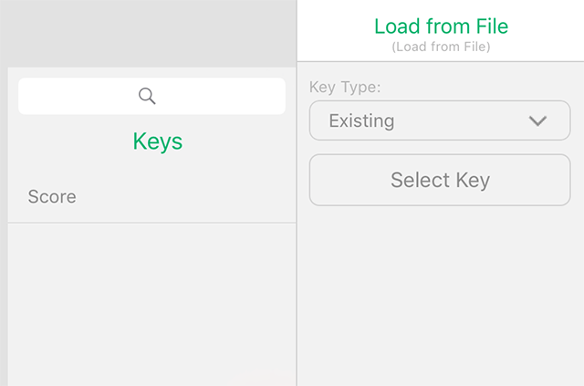584x386 pixels.
Task: Click the Select Key button
Action: click(440, 180)
